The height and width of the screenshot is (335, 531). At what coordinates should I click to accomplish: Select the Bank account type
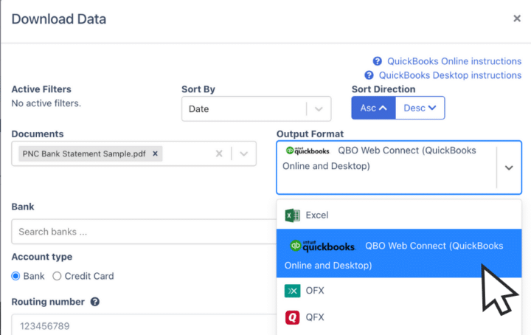pos(16,276)
